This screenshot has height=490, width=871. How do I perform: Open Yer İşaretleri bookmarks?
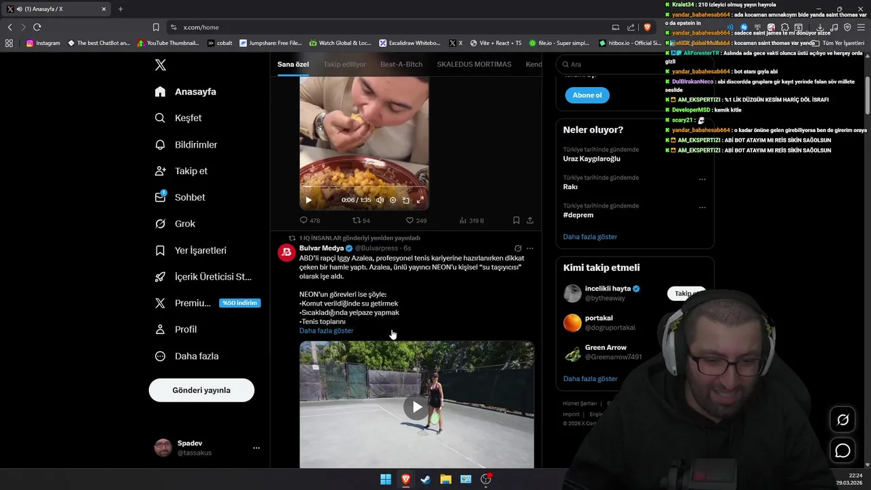click(x=191, y=250)
